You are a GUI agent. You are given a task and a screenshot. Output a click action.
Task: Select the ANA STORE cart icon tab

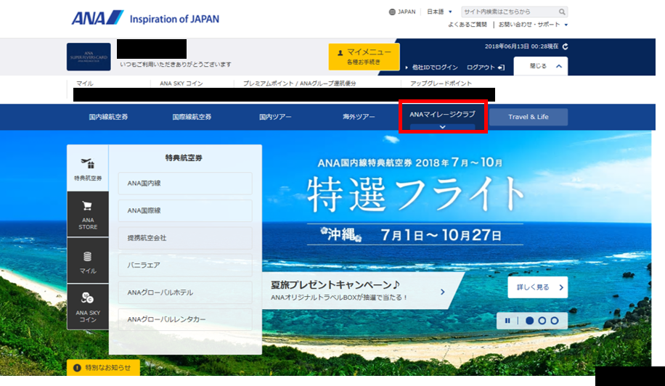[88, 214]
